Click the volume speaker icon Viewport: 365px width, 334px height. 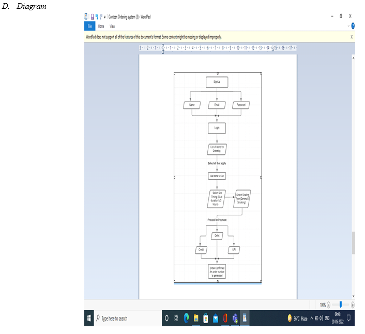click(x=321, y=318)
